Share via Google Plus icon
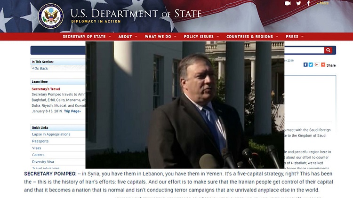This screenshot has width=353, height=198. click(x=317, y=65)
